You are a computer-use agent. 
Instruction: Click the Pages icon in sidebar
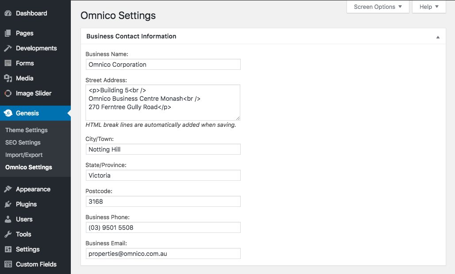coord(8,33)
